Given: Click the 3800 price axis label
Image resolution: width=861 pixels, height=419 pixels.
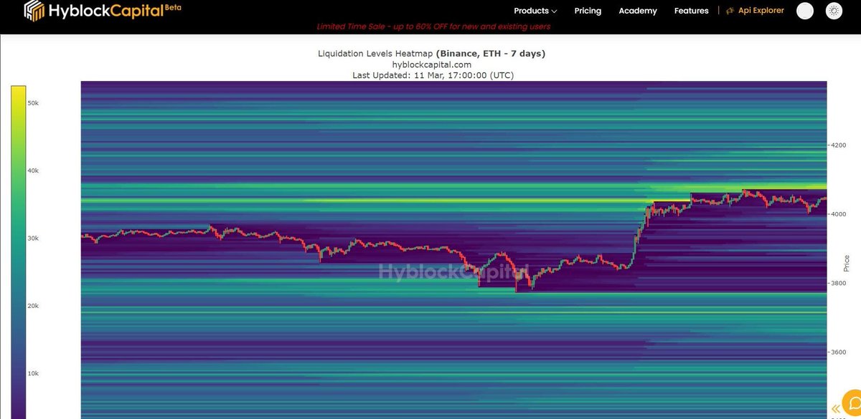Looking at the screenshot, I should (839, 284).
